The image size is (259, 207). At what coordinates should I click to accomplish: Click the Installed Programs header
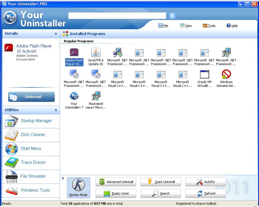pos(87,34)
